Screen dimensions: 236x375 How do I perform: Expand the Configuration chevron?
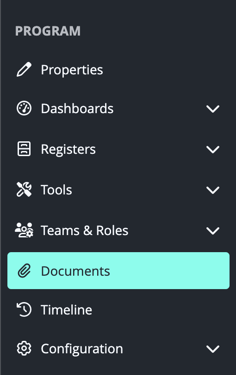coord(213,349)
